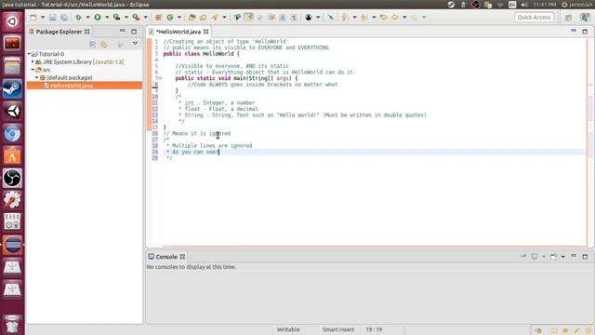Click the Open Type icon
Viewport: 595px width, 335px height.
click(192, 17)
